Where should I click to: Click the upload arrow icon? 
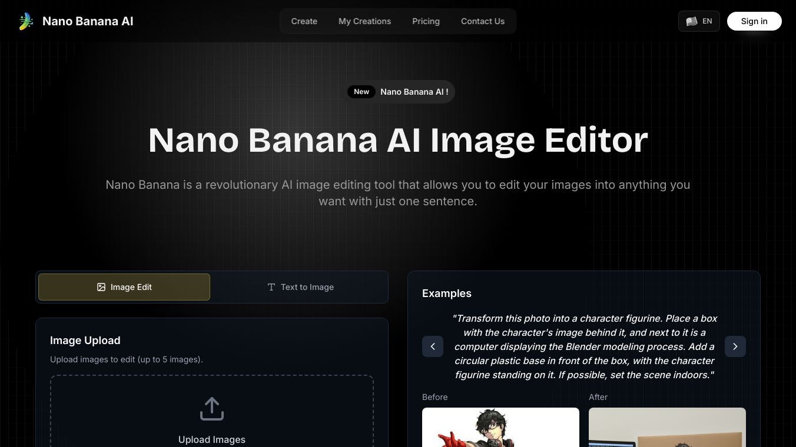[x=212, y=409]
